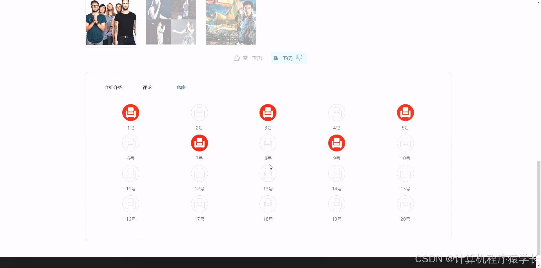Pick seat 11号 icon
Screen dimensions: 541x268
(x=131, y=173)
